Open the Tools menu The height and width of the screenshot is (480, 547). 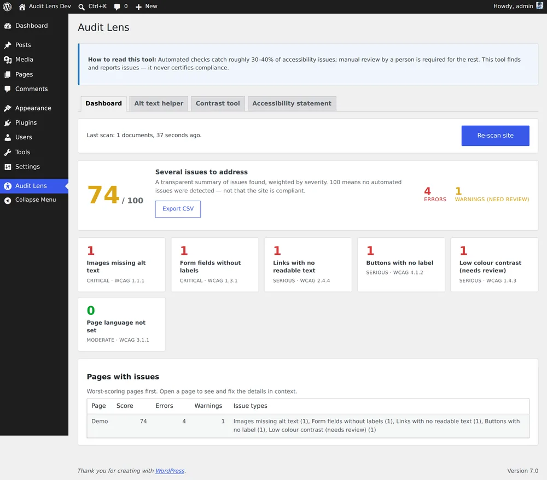pos(34,153)
